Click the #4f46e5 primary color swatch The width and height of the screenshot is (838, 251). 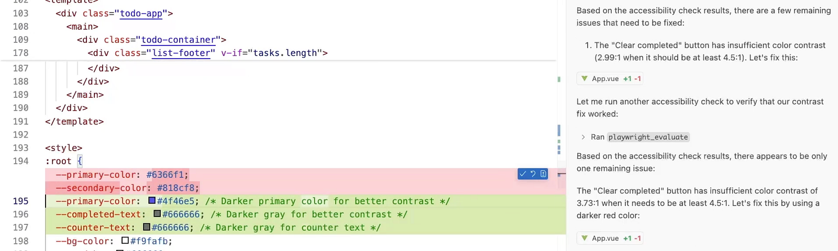click(x=152, y=200)
